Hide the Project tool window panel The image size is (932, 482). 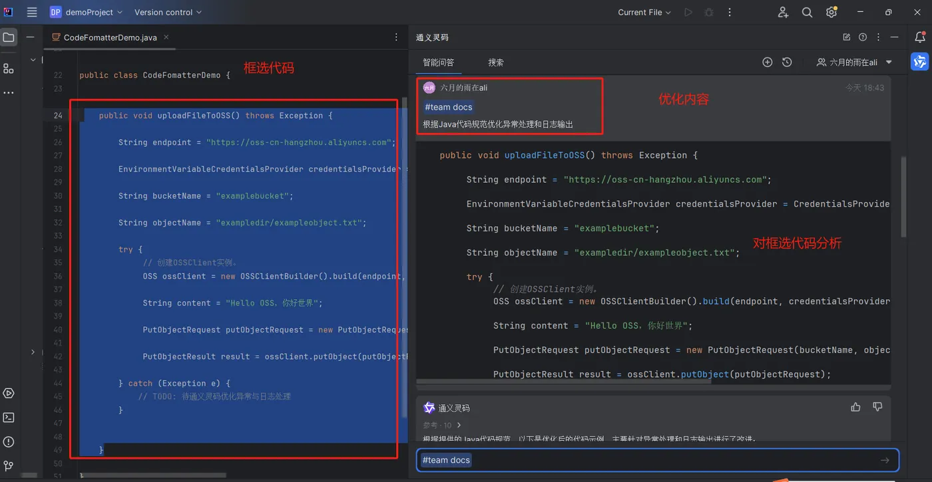(x=30, y=37)
